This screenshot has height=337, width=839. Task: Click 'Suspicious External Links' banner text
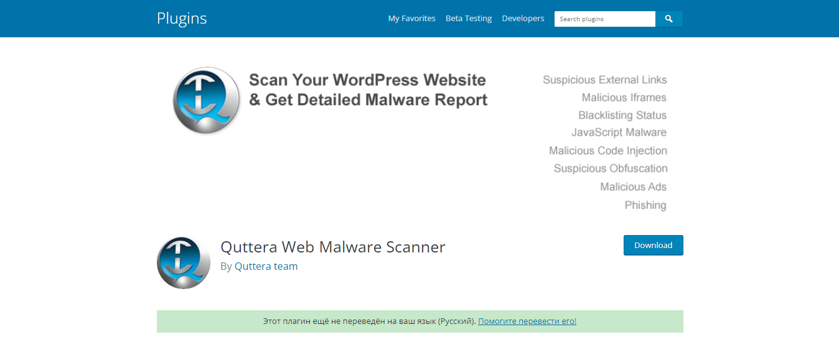(x=605, y=80)
